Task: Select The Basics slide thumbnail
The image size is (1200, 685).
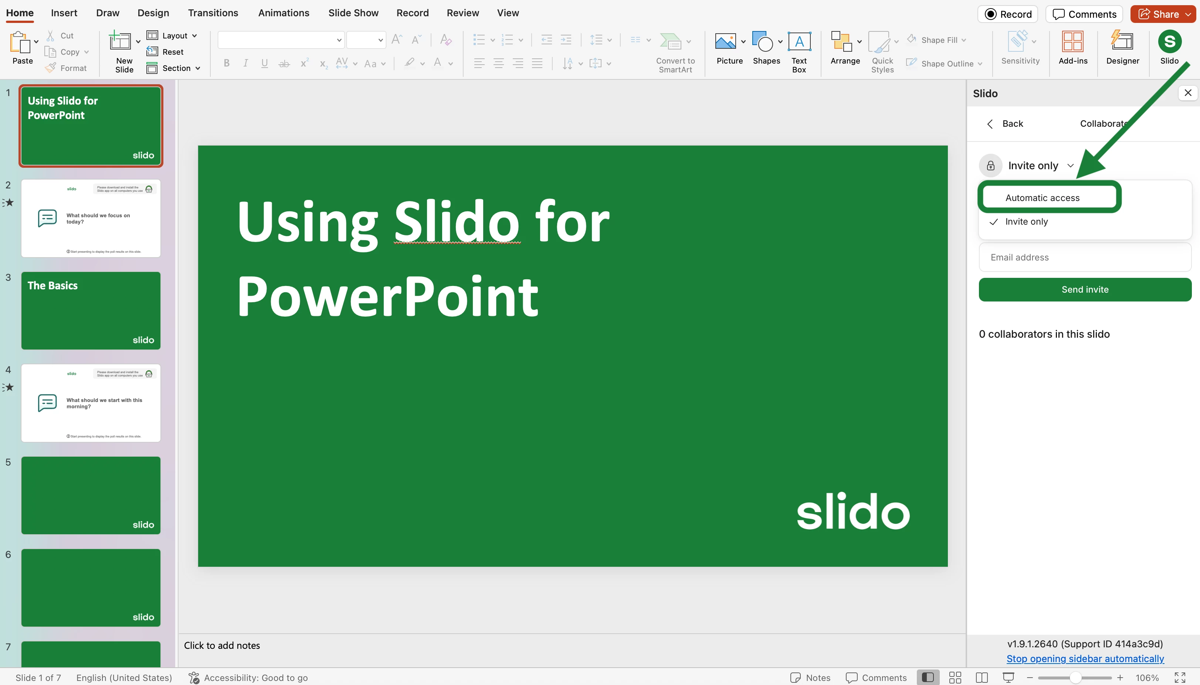Action: (x=90, y=310)
